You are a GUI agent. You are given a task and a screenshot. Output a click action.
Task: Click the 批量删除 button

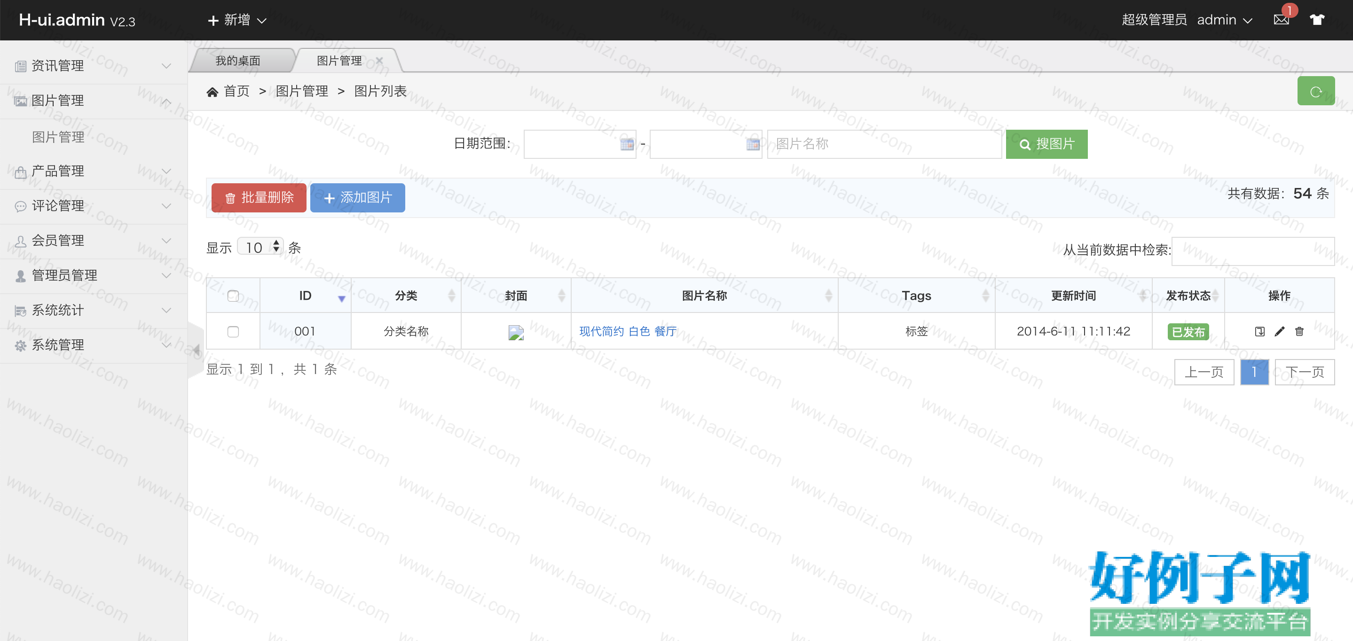259,198
